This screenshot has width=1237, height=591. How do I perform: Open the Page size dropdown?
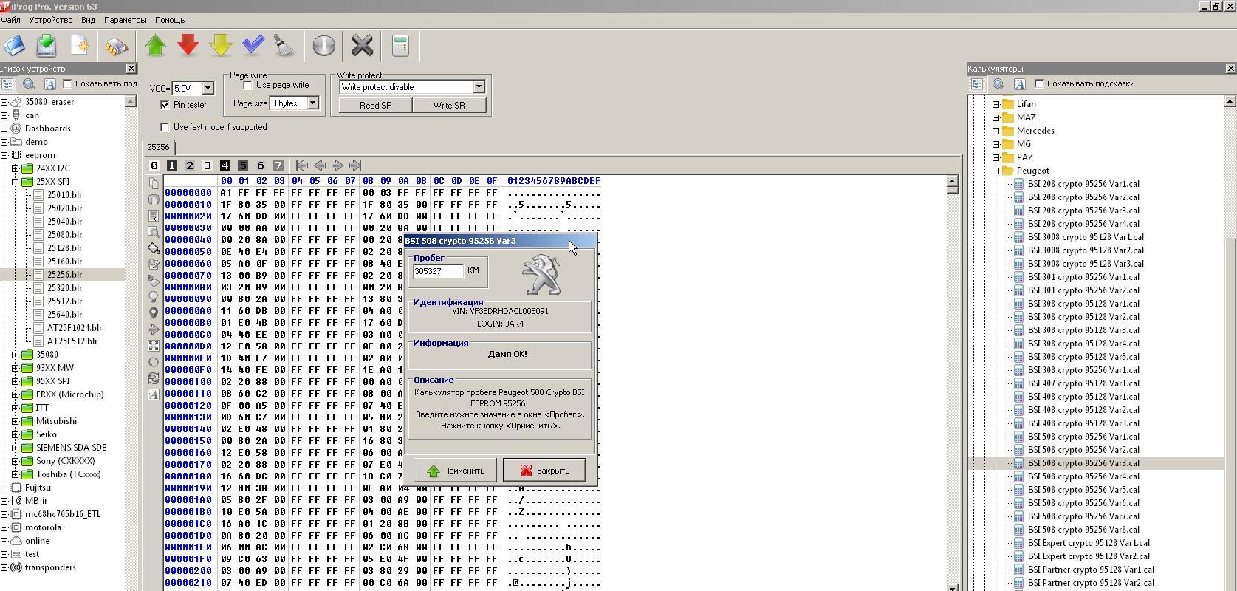[x=312, y=103]
